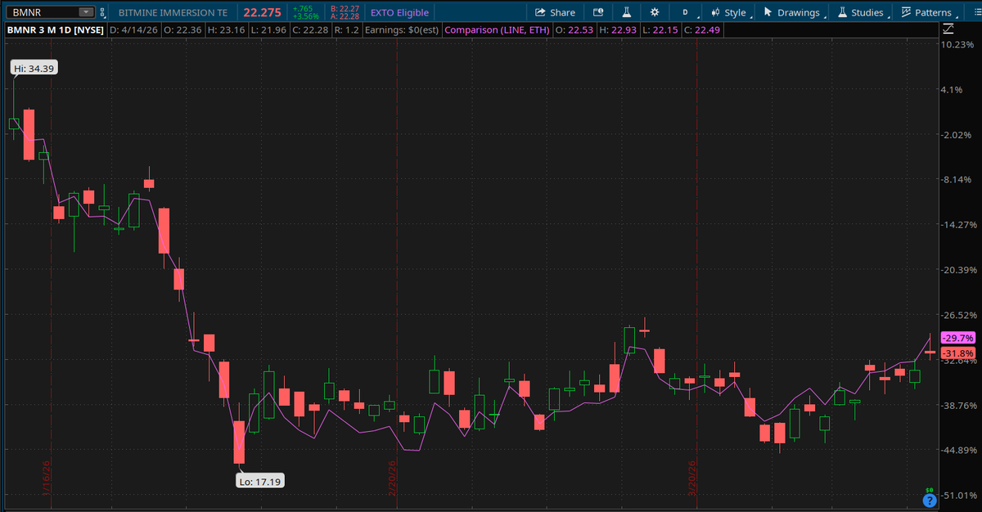Open the BMNR symbol selector dropdown arrow
The height and width of the screenshot is (512, 982).
coord(85,12)
